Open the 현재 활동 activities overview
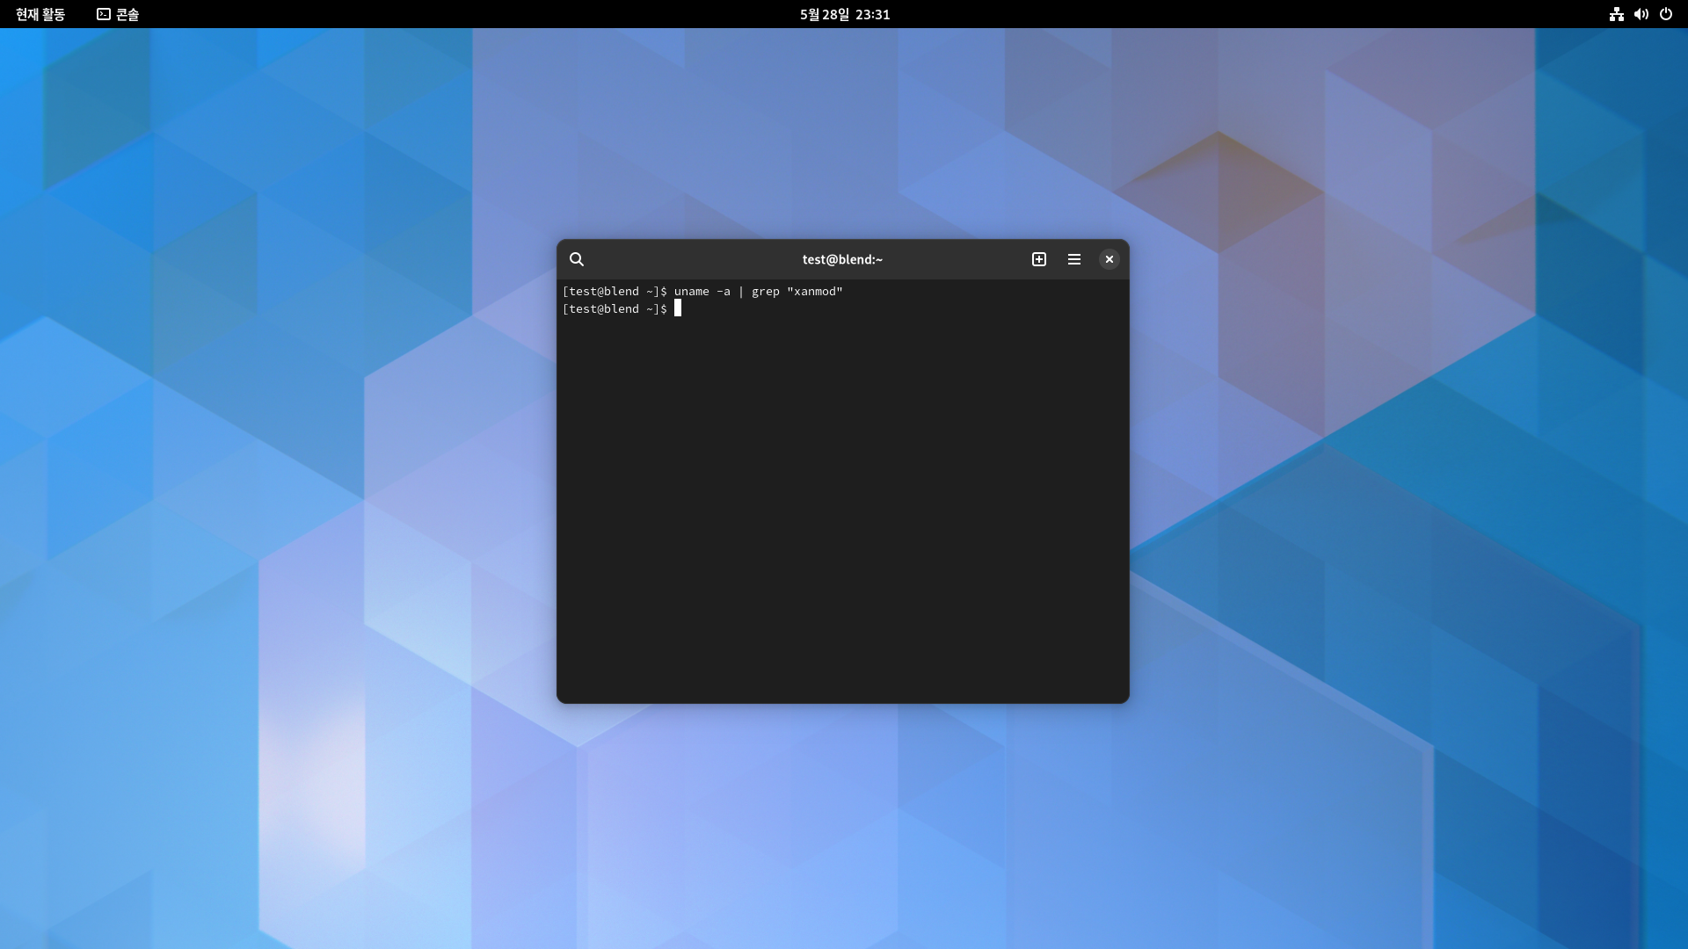1688x949 pixels. point(40,14)
